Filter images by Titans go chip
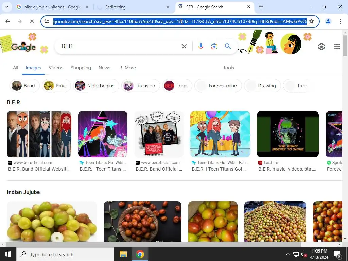 pos(140,86)
